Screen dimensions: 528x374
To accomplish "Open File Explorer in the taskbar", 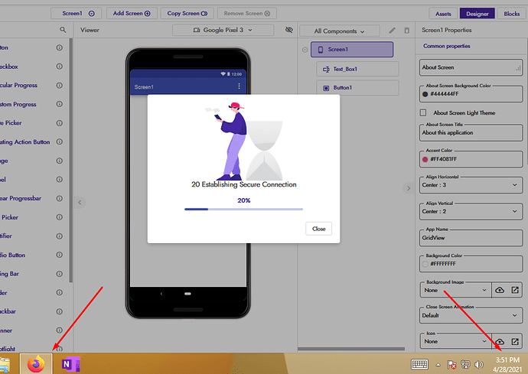I will [5, 365].
